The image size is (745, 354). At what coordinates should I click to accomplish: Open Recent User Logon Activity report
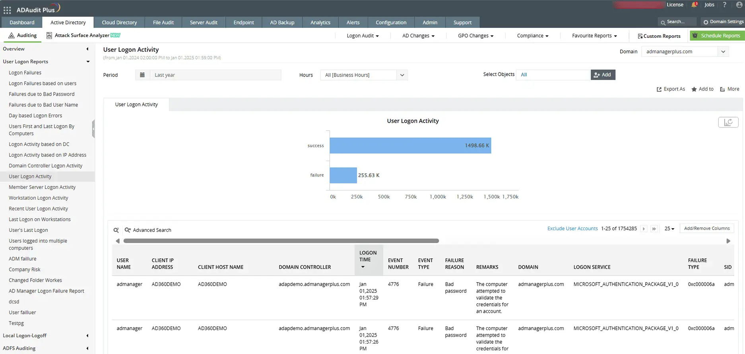coord(39,209)
